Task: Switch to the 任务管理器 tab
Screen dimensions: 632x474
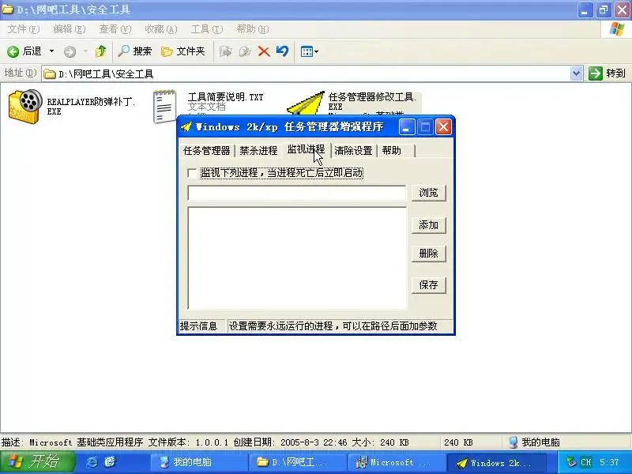Action: click(206, 151)
